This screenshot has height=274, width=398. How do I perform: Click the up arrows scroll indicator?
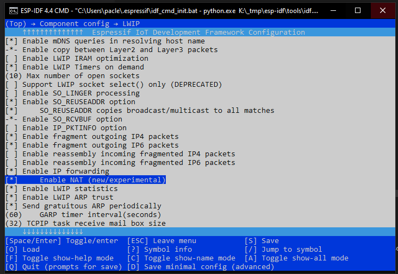pos(53,32)
